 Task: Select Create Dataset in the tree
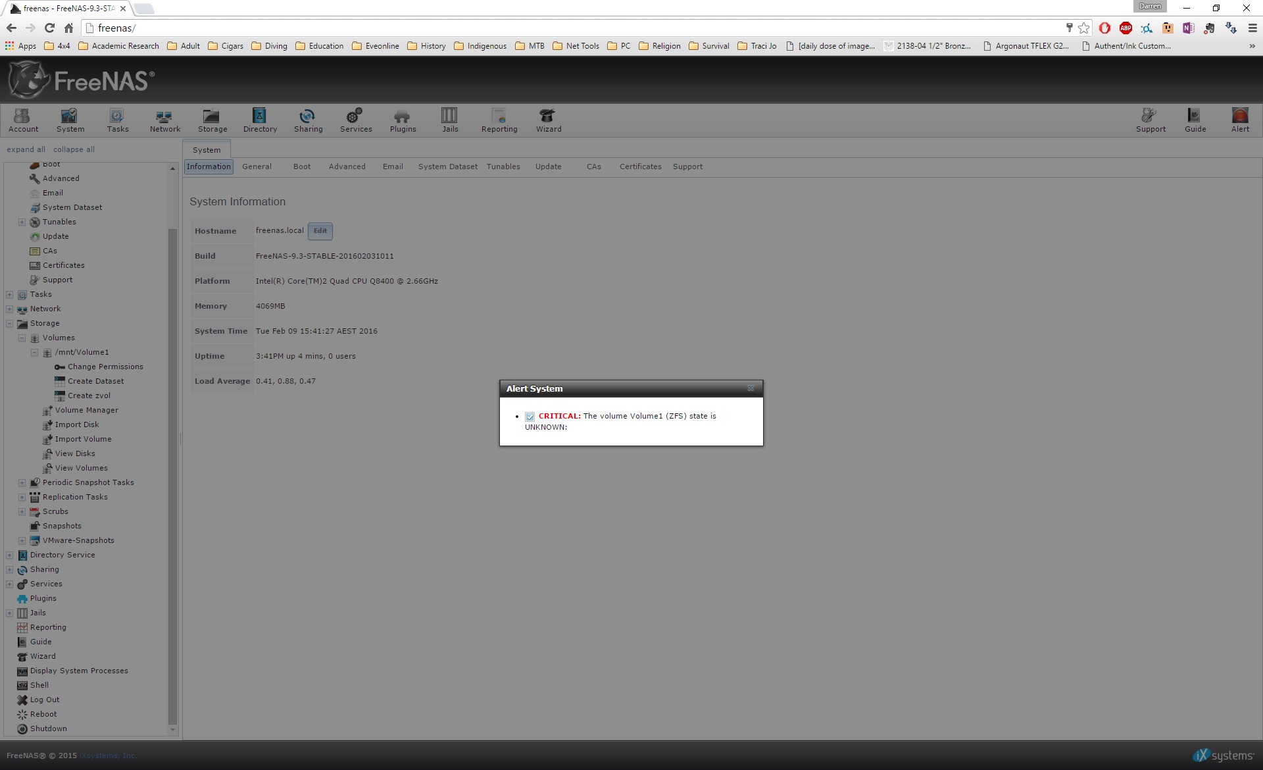95,381
